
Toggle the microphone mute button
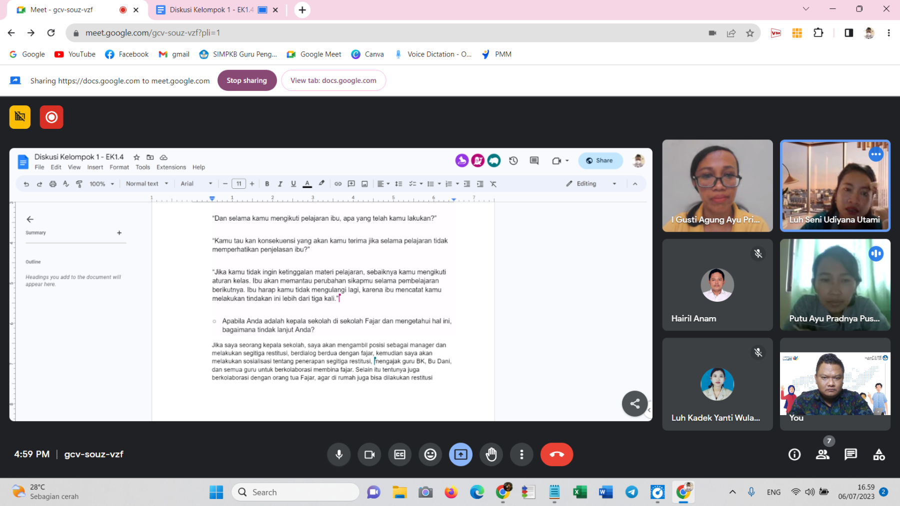tap(339, 455)
